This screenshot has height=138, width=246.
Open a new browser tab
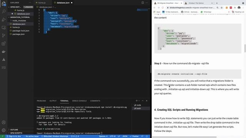[x=217, y=3]
